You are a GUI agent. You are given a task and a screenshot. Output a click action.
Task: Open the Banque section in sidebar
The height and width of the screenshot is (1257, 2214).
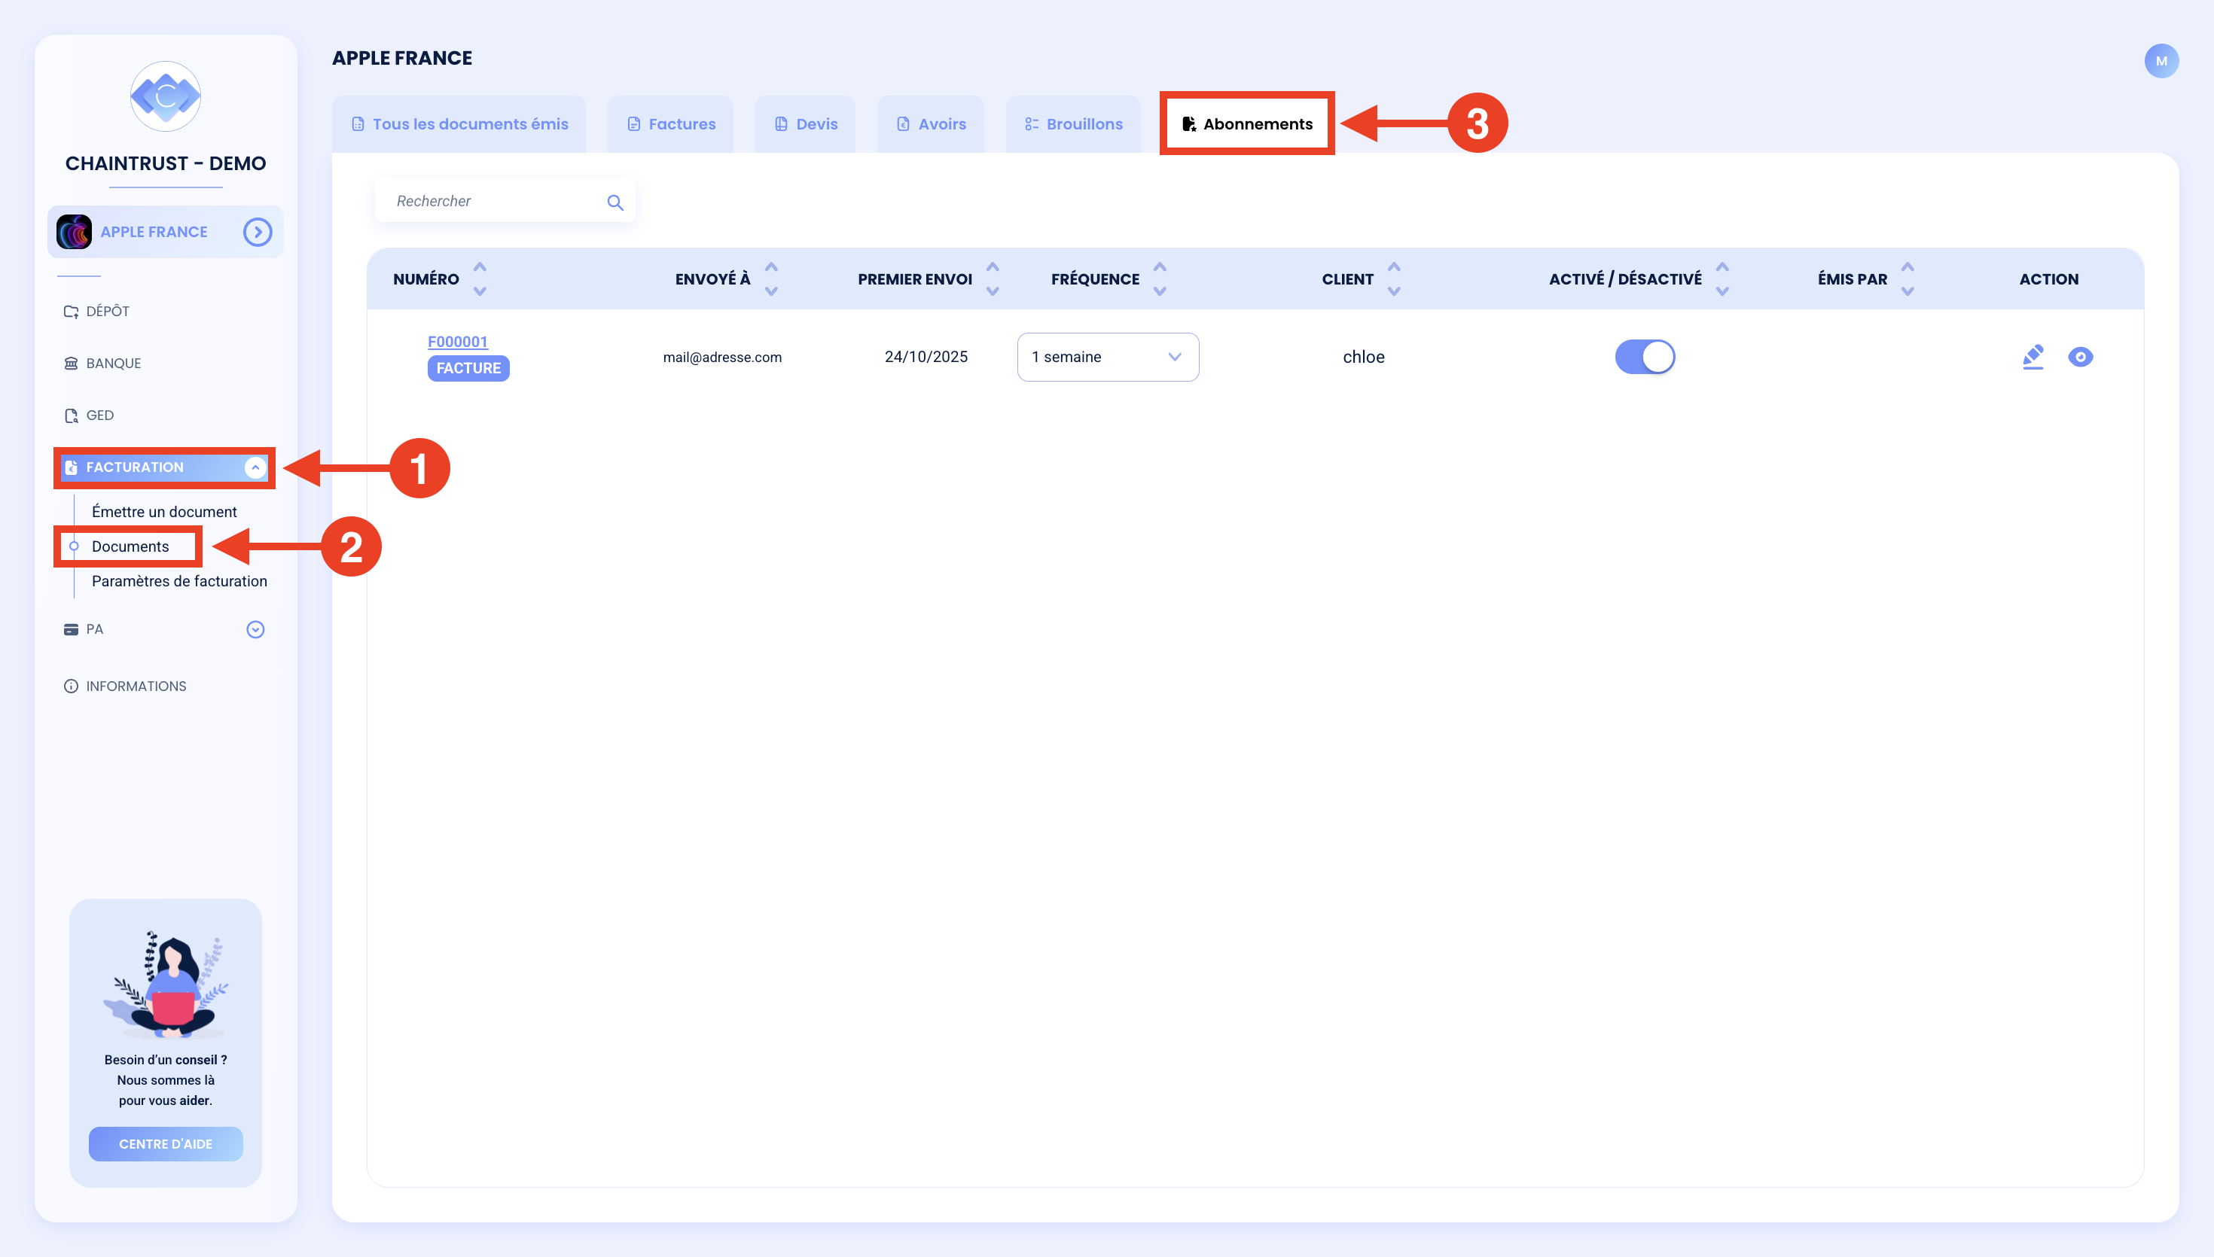click(x=102, y=363)
